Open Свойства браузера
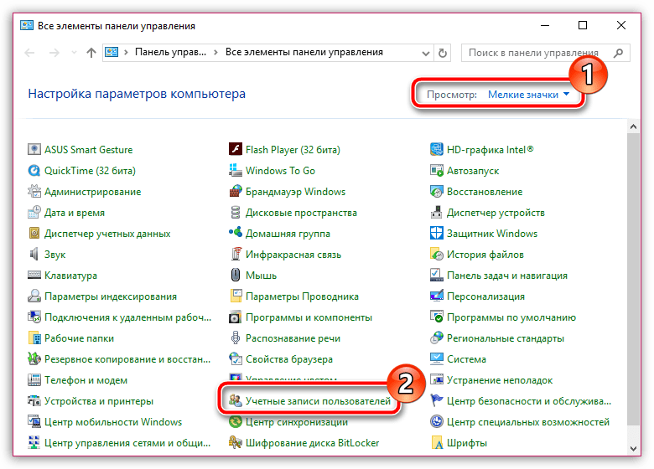The width and height of the screenshot is (654, 469). click(x=281, y=359)
